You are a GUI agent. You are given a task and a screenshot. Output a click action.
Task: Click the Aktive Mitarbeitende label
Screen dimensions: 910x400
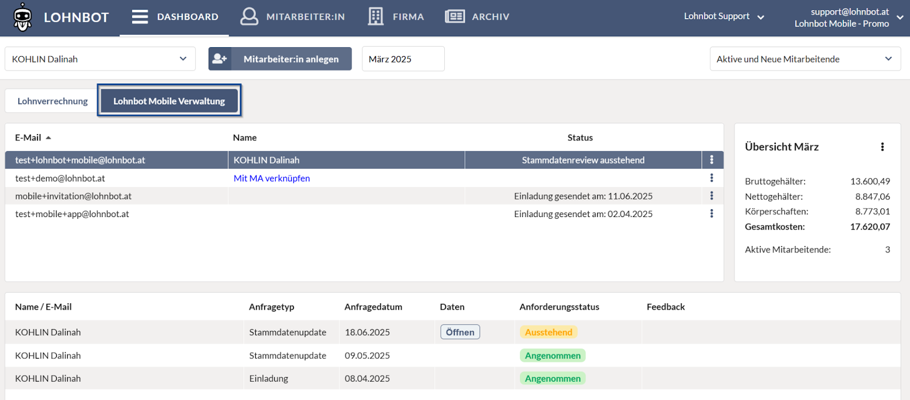[788, 249]
